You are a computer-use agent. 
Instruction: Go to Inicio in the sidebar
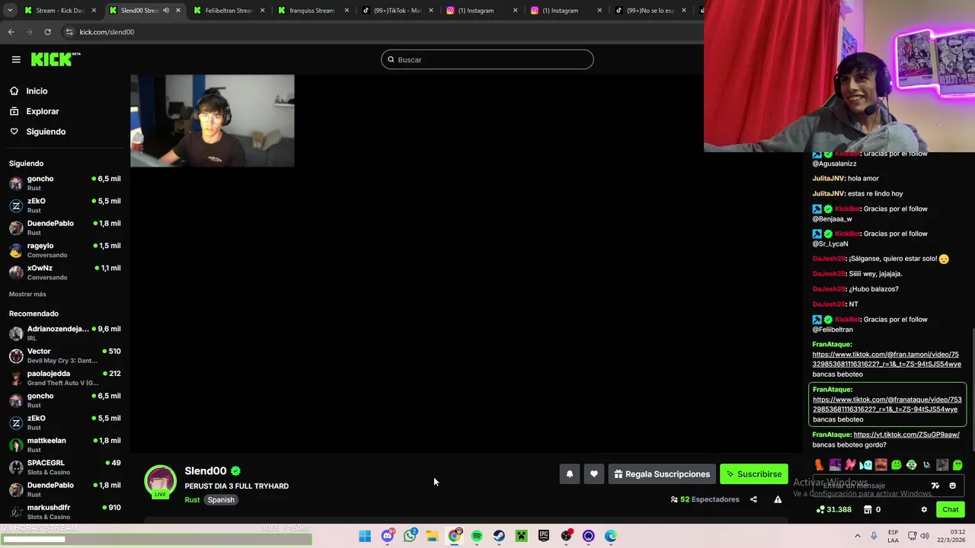pyautogui.click(x=36, y=91)
